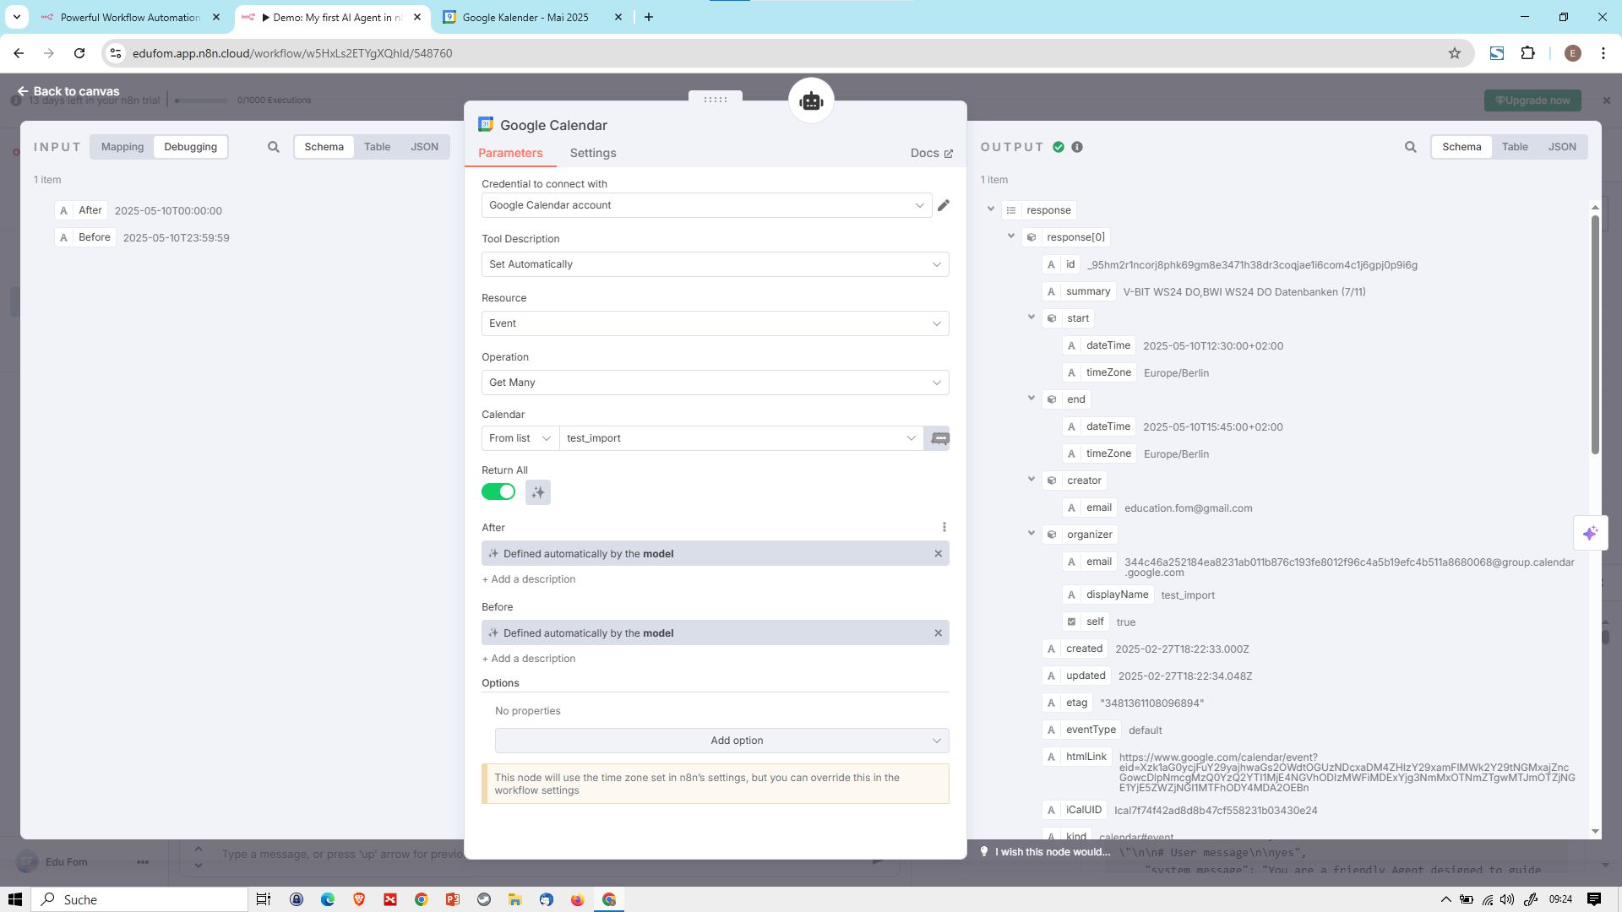This screenshot has width=1622, height=912.
Task: Select Schema view in Output panel
Action: pyautogui.click(x=1461, y=147)
